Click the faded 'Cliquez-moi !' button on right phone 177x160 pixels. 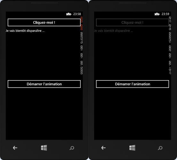tap(133, 22)
